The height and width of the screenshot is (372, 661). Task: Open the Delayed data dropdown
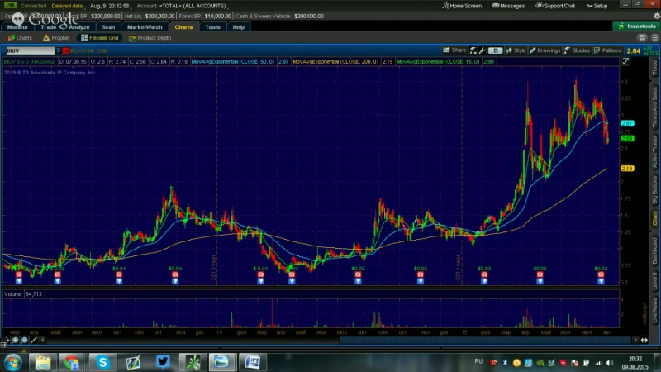[x=68, y=6]
